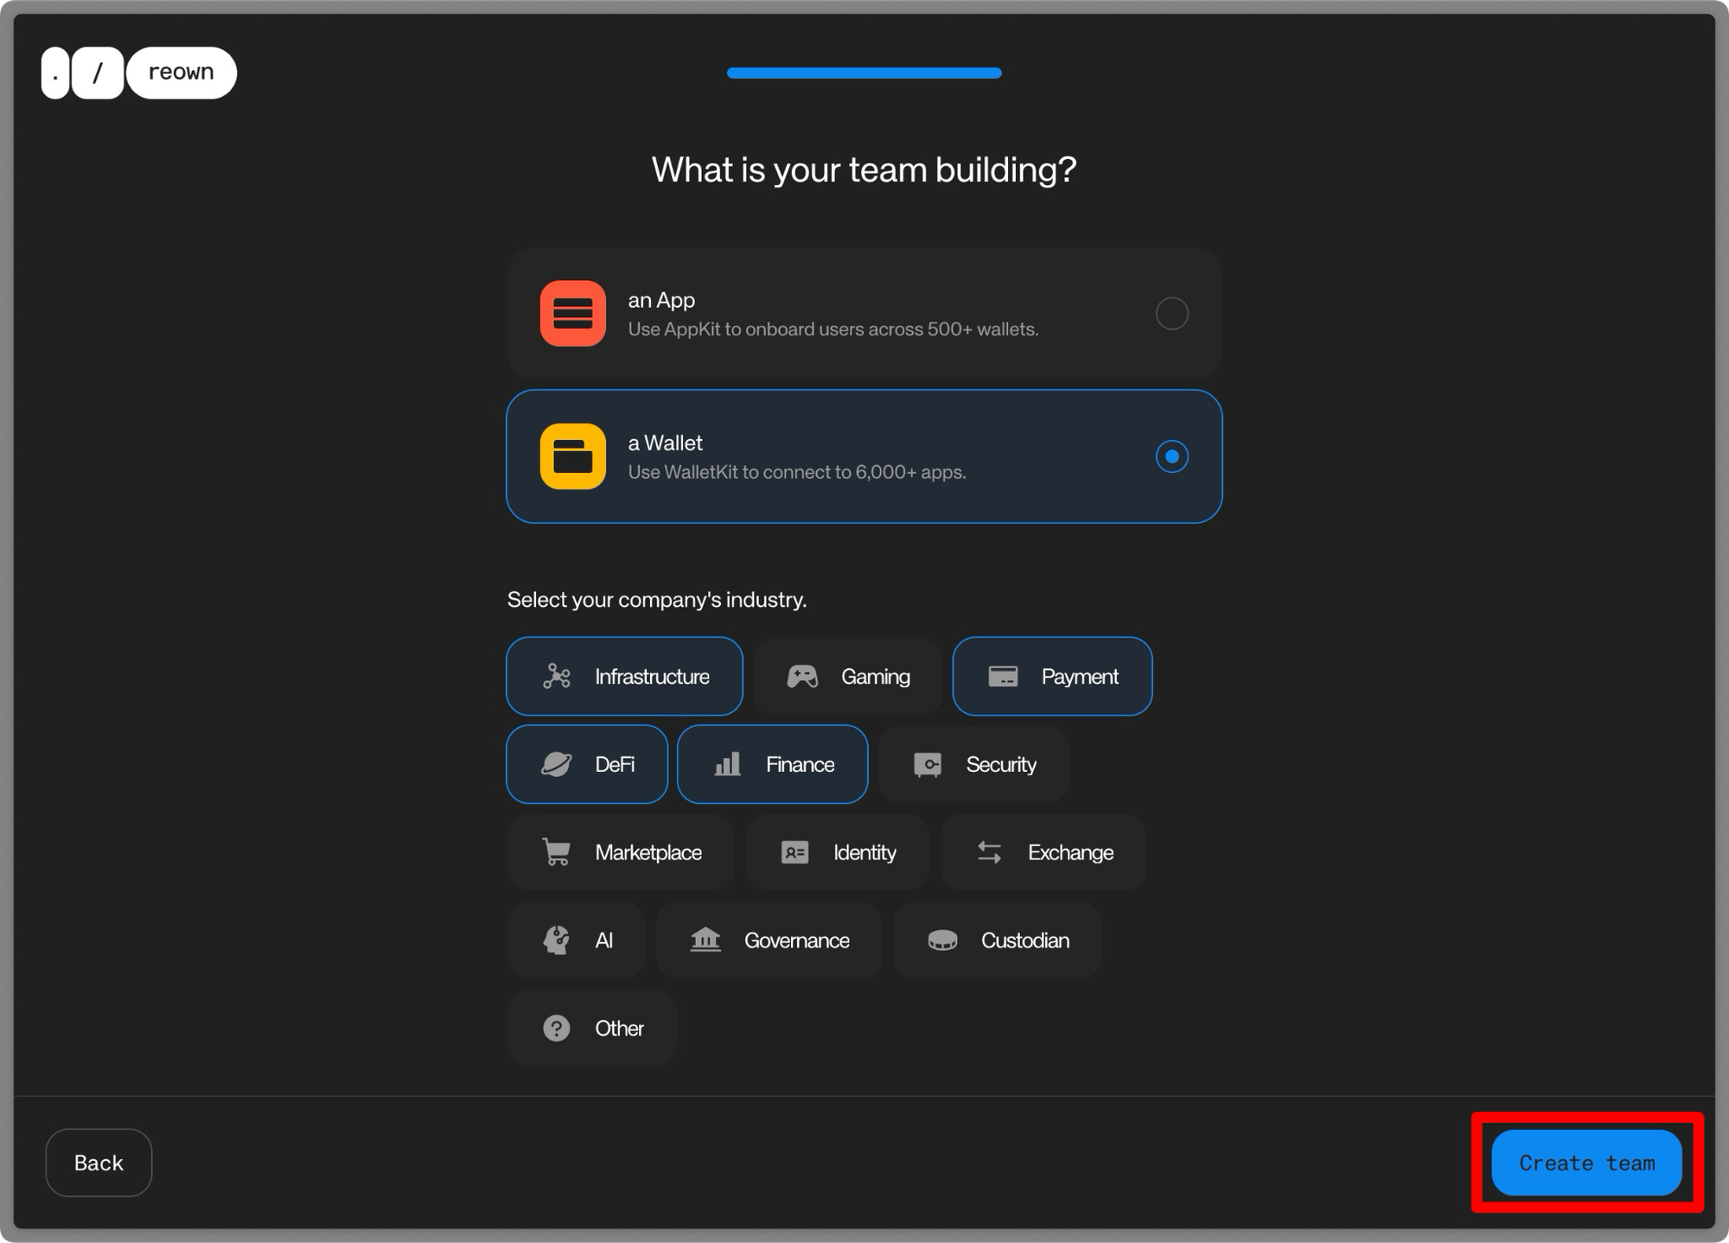Image resolution: width=1729 pixels, height=1243 pixels.
Task: Choose Exchange as company industry
Action: pos(1043,852)
